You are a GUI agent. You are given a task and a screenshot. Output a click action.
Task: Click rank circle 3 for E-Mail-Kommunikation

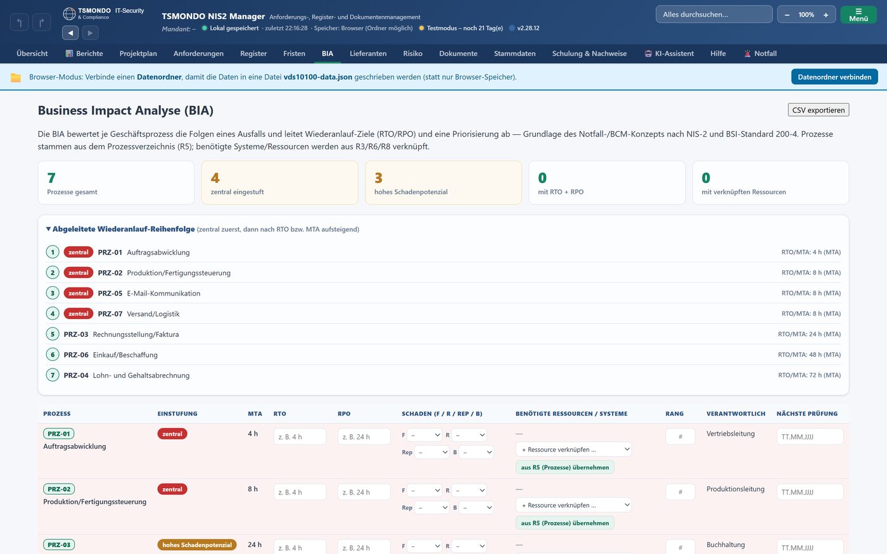pyautogui.click(x=53, y=293)
